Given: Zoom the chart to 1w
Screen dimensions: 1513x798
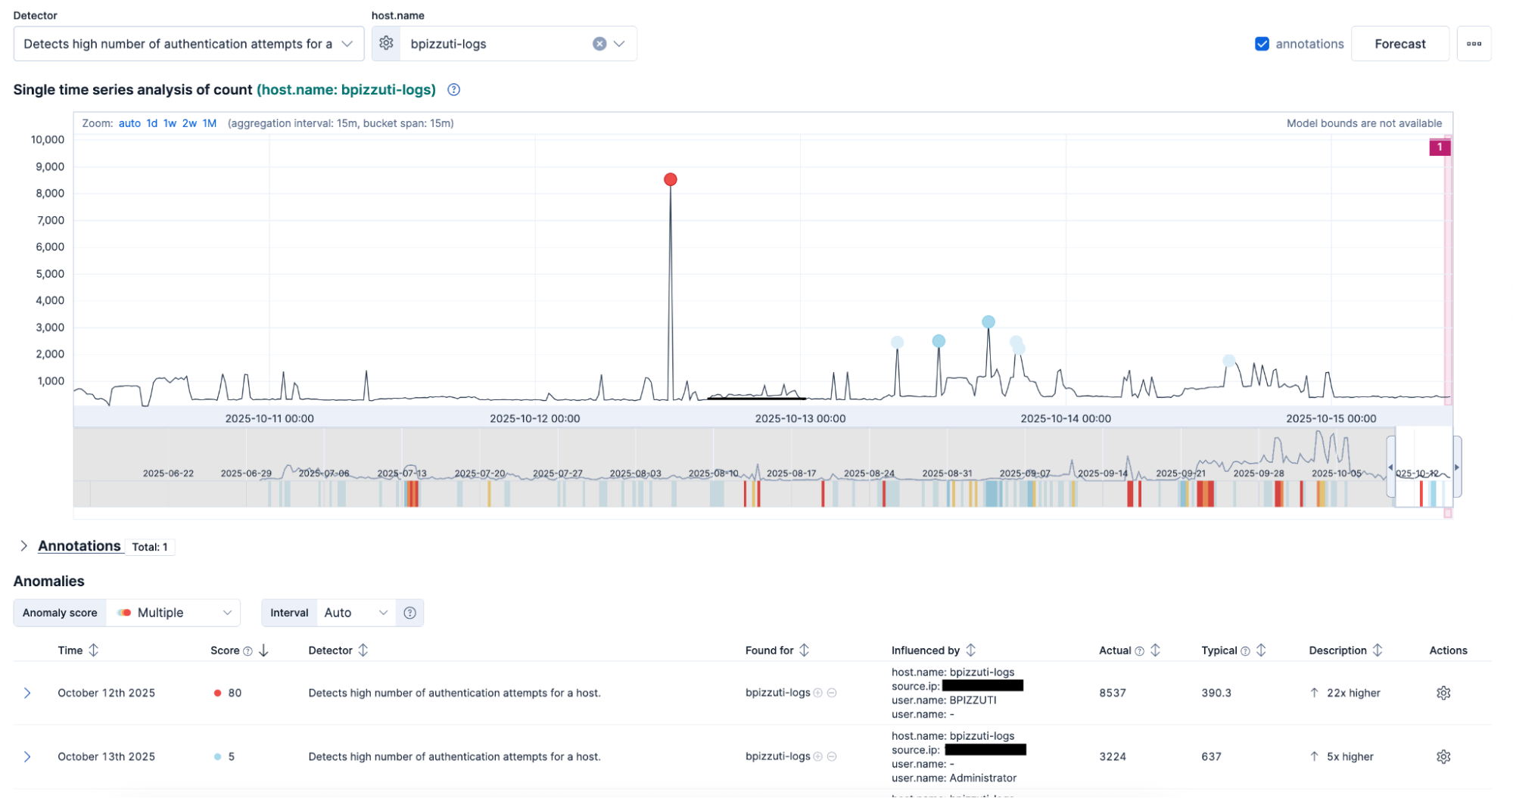Looking at the screenshot, I should pos(169,123).
